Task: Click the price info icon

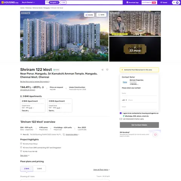Action: click(x=43, y=87)
